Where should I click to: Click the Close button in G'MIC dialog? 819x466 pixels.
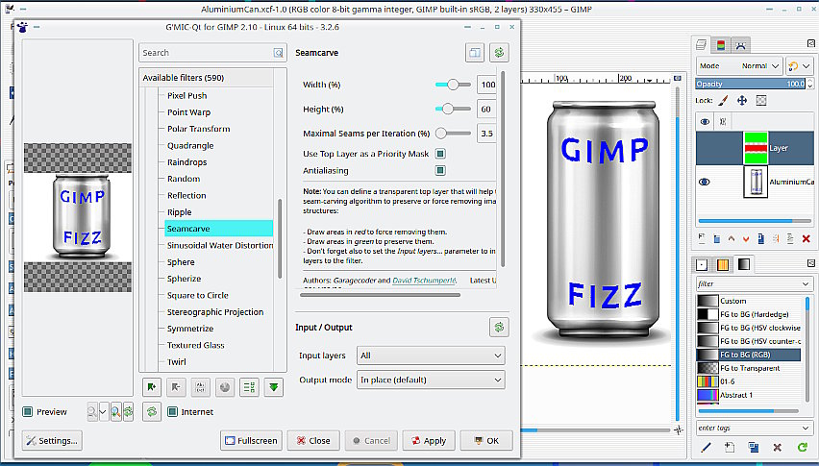tap(313, 440)
